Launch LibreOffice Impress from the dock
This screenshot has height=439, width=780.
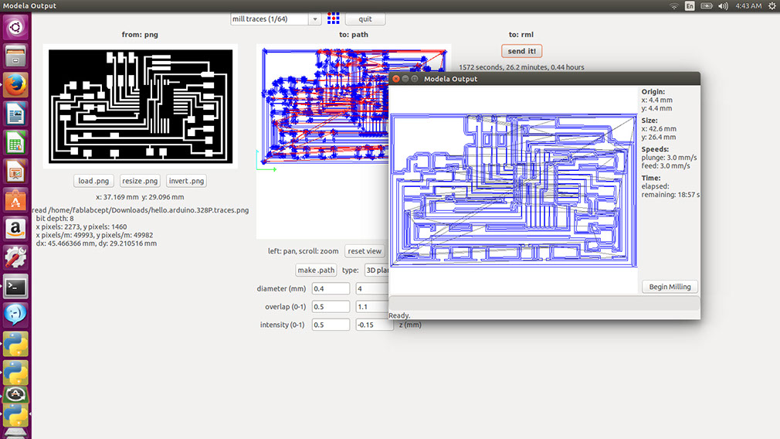[x=15, y=172]
